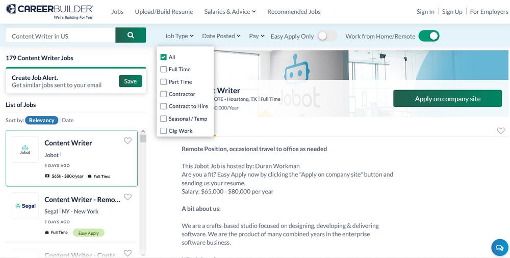Viewport: 510px width, 258px height.
Task: Click Full Time tag on Jobot listing
Action: point(99,176)
